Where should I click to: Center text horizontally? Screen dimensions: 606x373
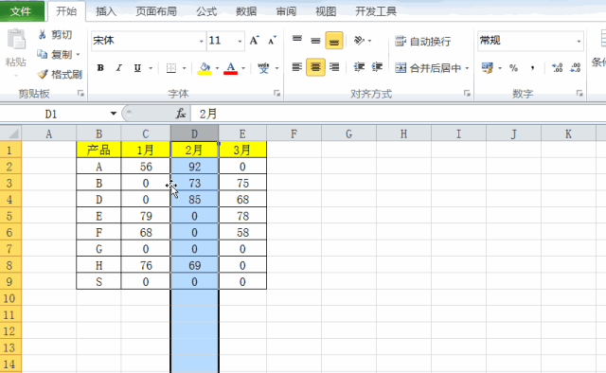[x=315, y=67]
